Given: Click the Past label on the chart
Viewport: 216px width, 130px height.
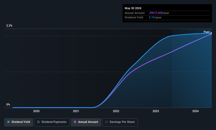Looking at the screenshot, I should point(207,32).
